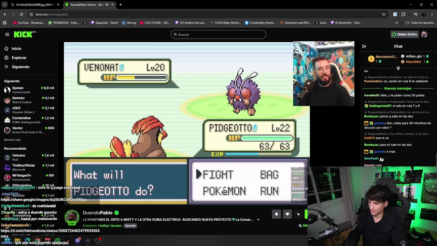Collapse the chat panel with the arrow icon
Viewport: 437px width, 246px height.
pos(364,46)
